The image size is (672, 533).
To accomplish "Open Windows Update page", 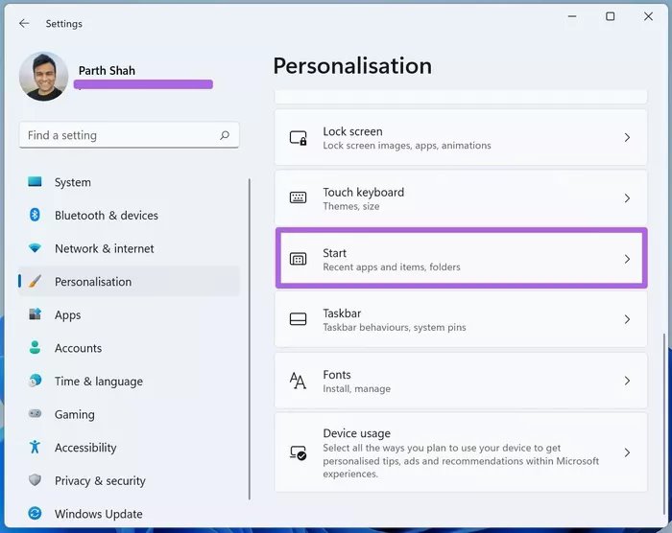I will (129, 513).
